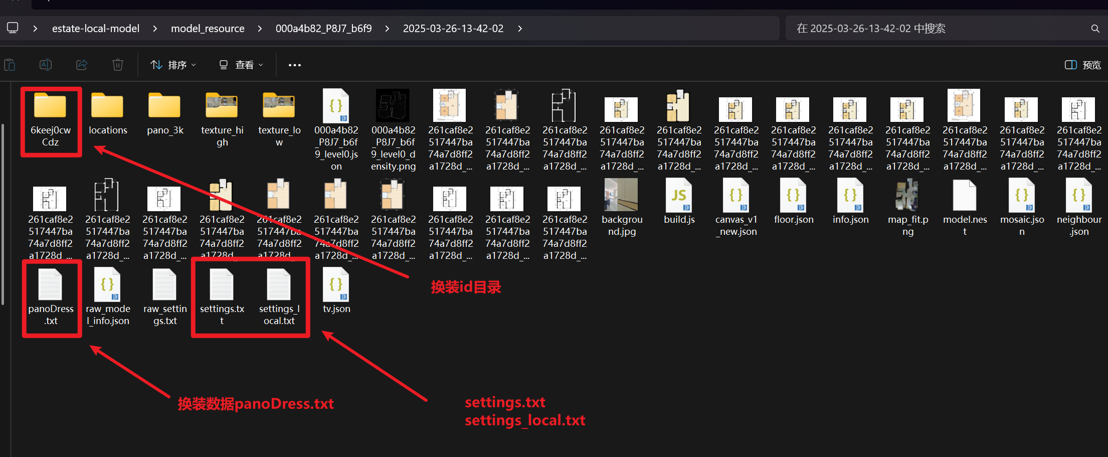Click the Delete trash can icon
Image resolution: width=1108 pixels, height=457 pixels.
pos(118,65)
